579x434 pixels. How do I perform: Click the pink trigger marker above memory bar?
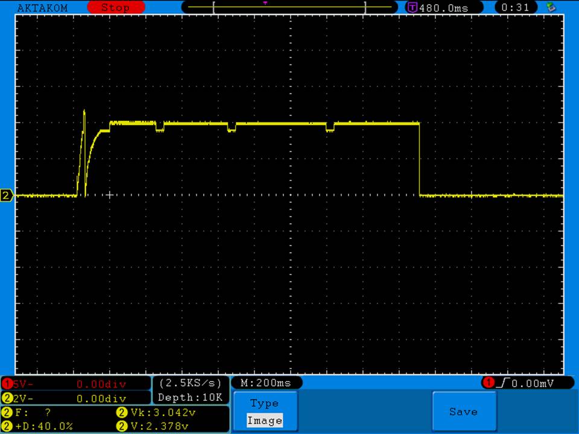265,2
